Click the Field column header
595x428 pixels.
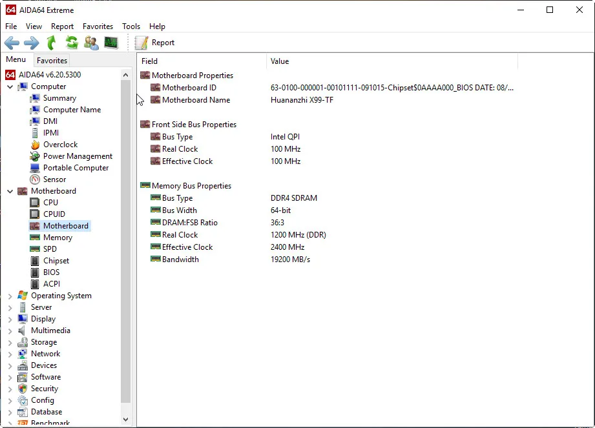[x=202, y=61]
